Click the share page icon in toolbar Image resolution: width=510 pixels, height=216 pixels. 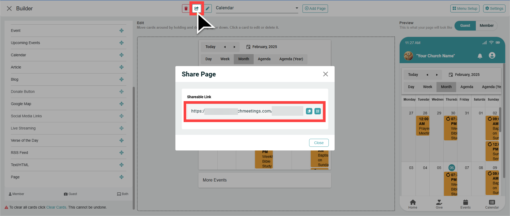[196, 8]
